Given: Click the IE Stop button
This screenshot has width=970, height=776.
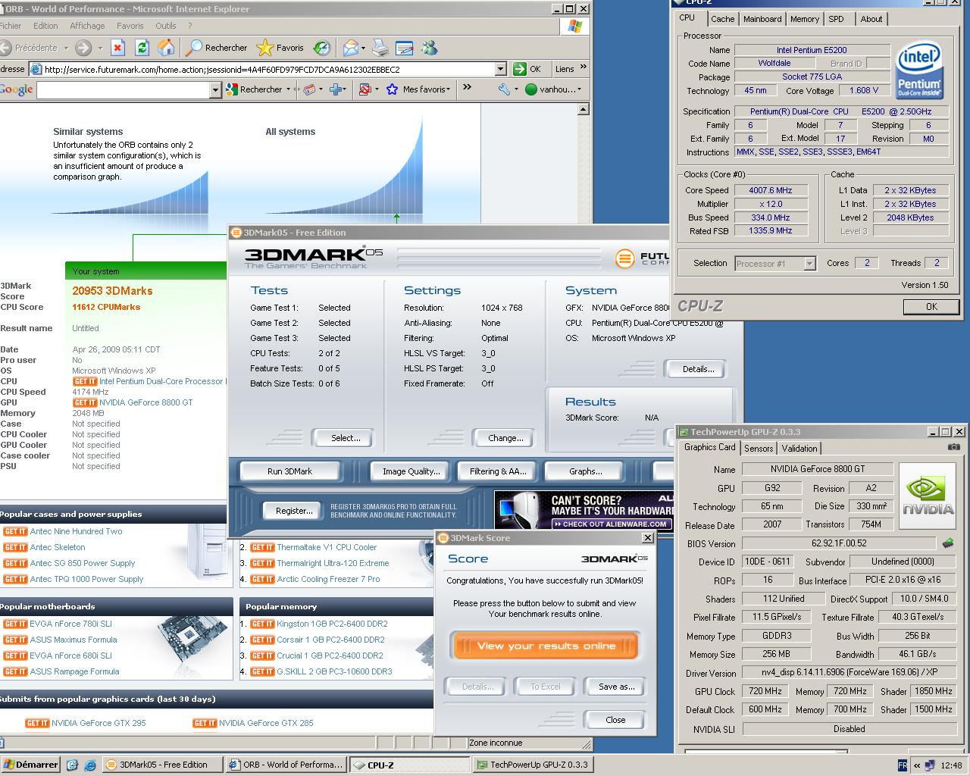Looking at the screenshot, I should [x=117, y=48].
